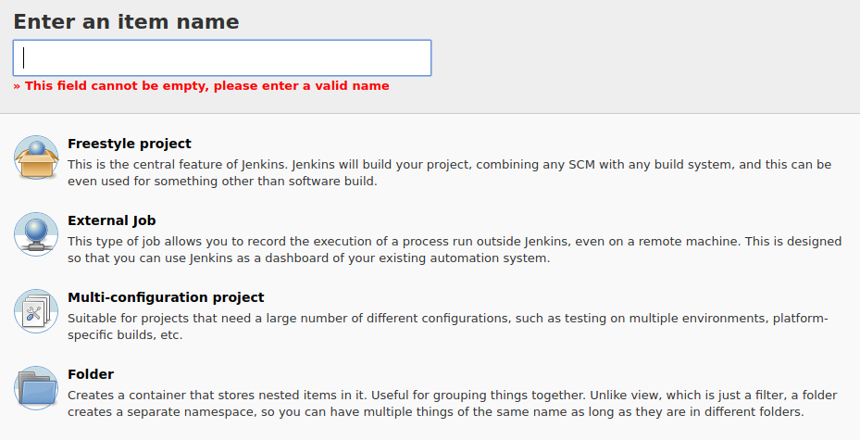The image size is (860, 440).
Task: Select the Multi-configuration project title
Action: (x=166, y=297)
